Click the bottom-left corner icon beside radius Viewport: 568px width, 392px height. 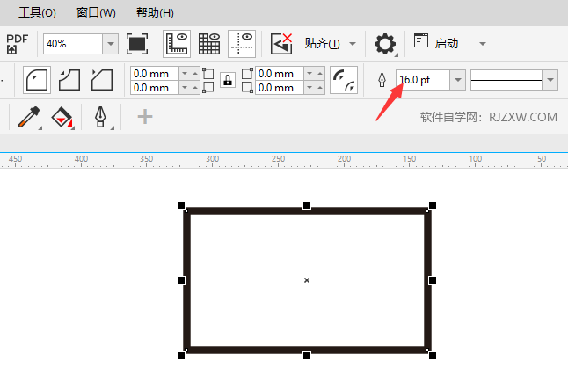208,87
